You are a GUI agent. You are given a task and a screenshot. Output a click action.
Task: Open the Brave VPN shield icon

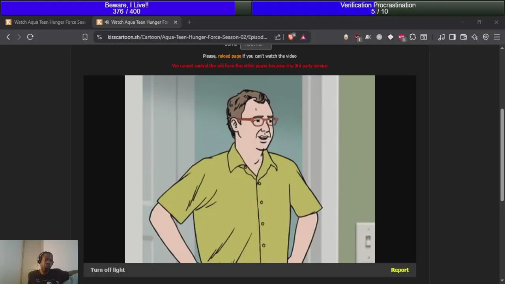point(486,37)
